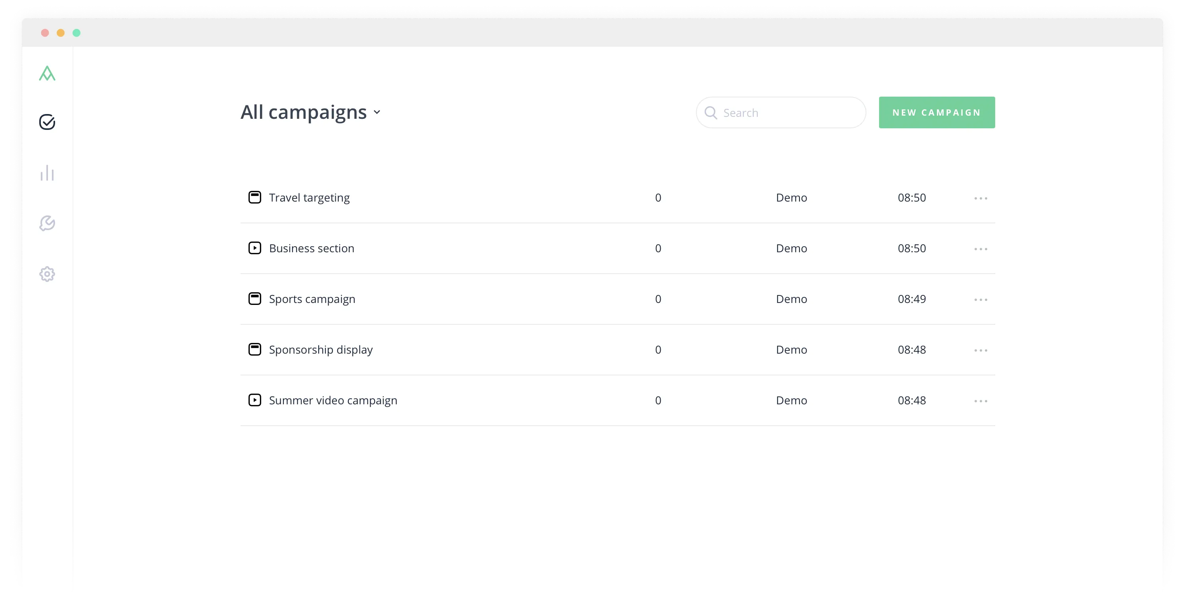Select the campaigns checkmark icon in the sidebar
This screenshot has height=594, width=1189.
pyautogui.click(x=47, y=122)
